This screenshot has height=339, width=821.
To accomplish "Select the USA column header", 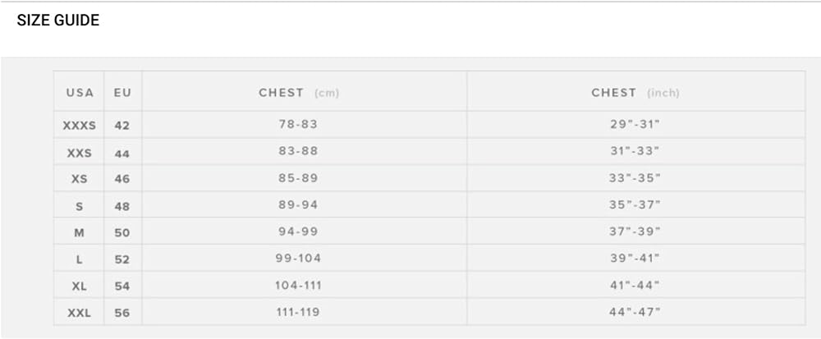I will pyautogui.click(x=80, y=93).
